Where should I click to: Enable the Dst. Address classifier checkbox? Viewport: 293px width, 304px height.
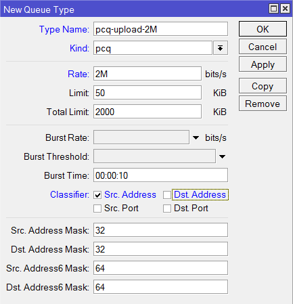coord(167,195)
